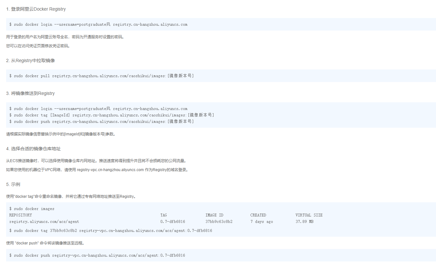This screenshot has width=436, height=266.
Task: Click the docker push command containing "caoshikui/images"
Action: [101, 122]
